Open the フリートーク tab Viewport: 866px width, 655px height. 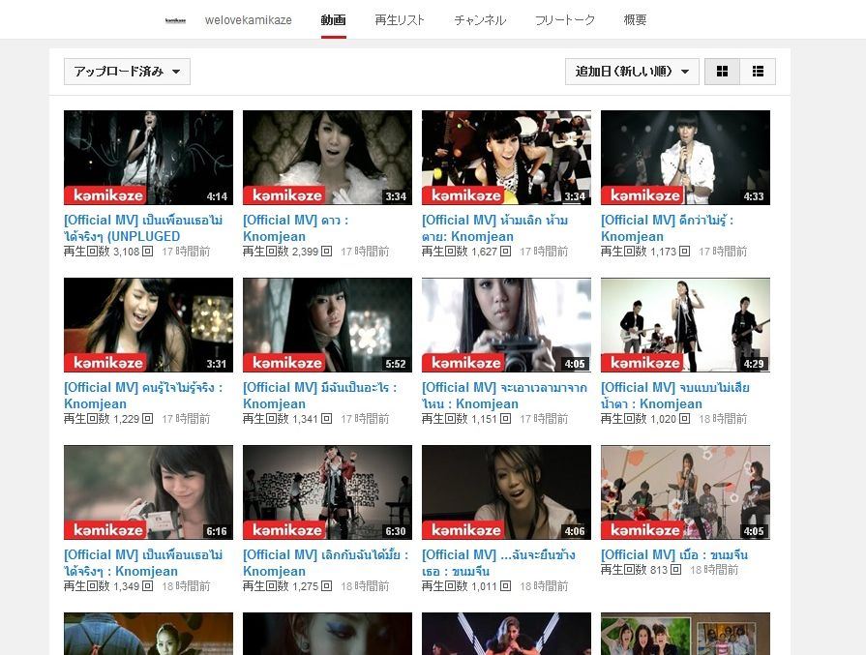[x=564, y=20]
